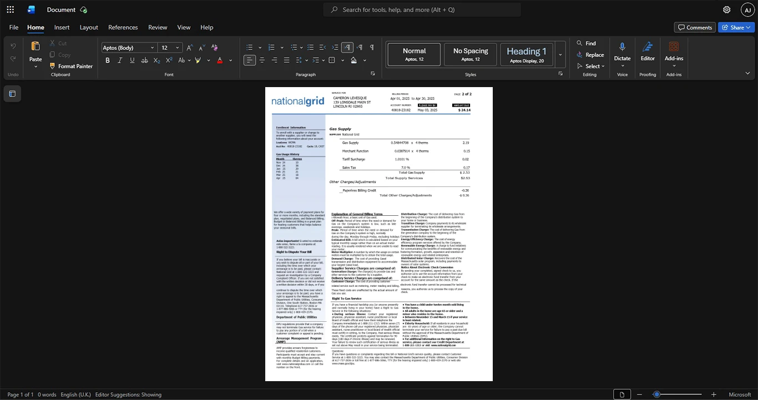The width and height of the screenshot is (758, 400).
Task: Click the Paste clipboard icon
Action: [36, 47]
